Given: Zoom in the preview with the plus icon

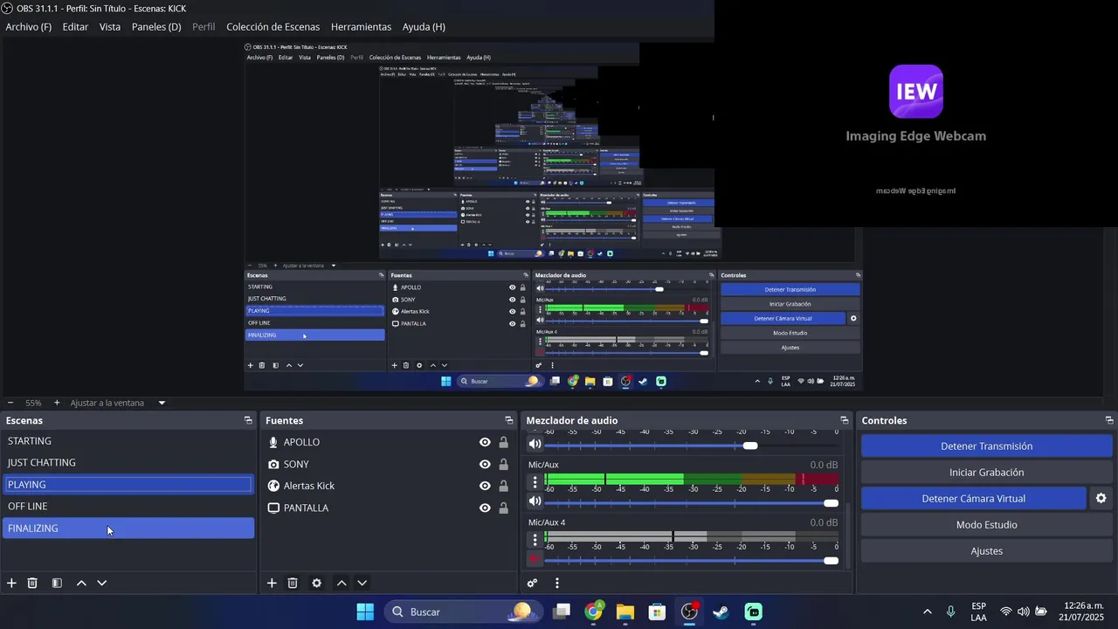Looking at the screenshot, I should (x=57, y=403).
